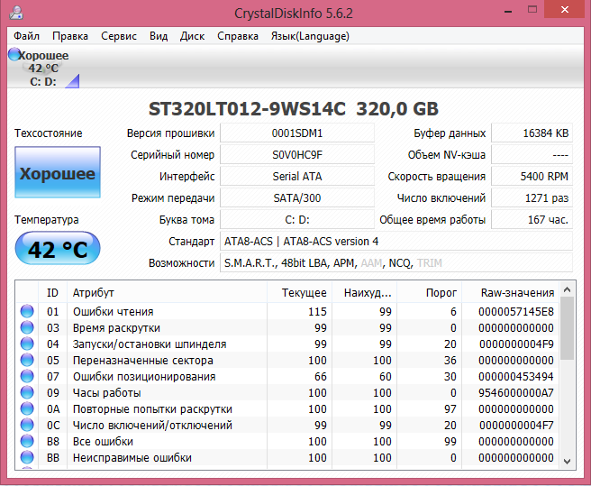Click the Температура label
This screenshot has height=486, width=591.
(x=46, y=220)
